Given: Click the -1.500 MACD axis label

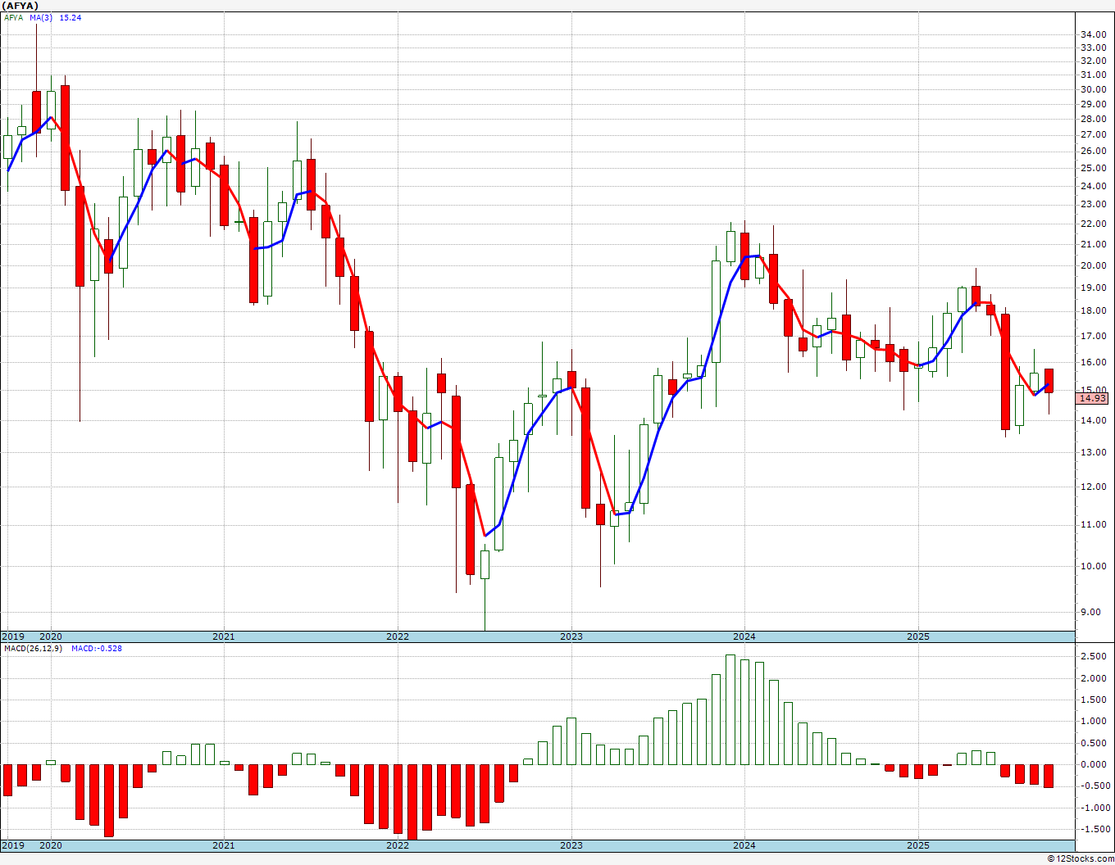Looking at the screenshot, I should click(x=1092, y=829).
